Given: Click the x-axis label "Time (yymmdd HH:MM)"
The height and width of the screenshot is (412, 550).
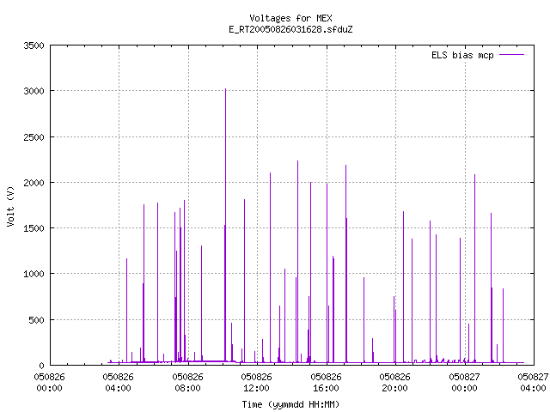Looking at the screenshot, I should [290, 404].
